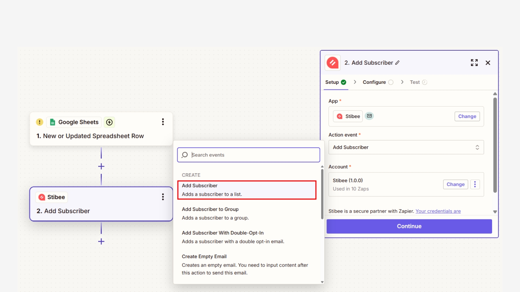Click the envelope icon next to Stibee app
Viewport: 520px width, 292px height.
point(369,116)
